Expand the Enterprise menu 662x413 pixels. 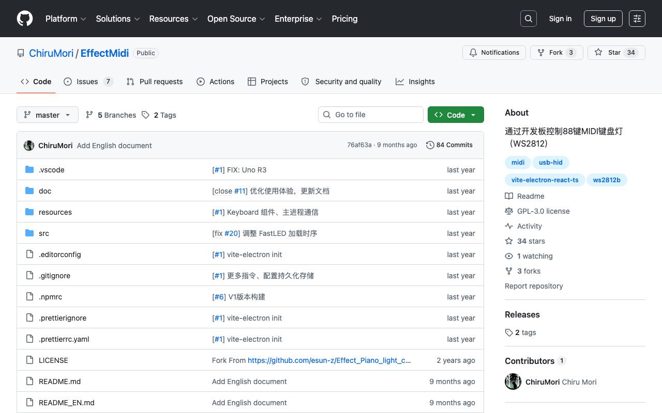click(298, 19)
